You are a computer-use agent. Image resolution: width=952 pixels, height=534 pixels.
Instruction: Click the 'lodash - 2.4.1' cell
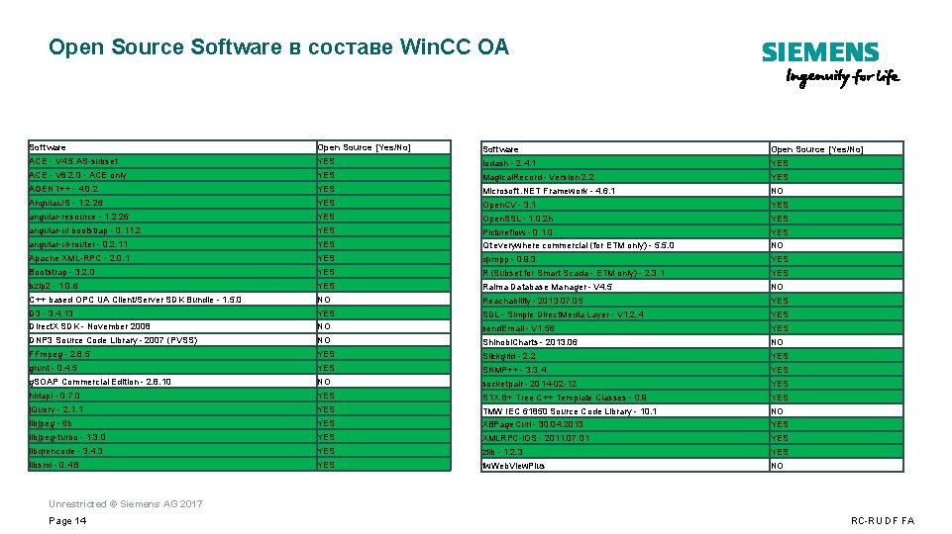[x=625, y=163]
